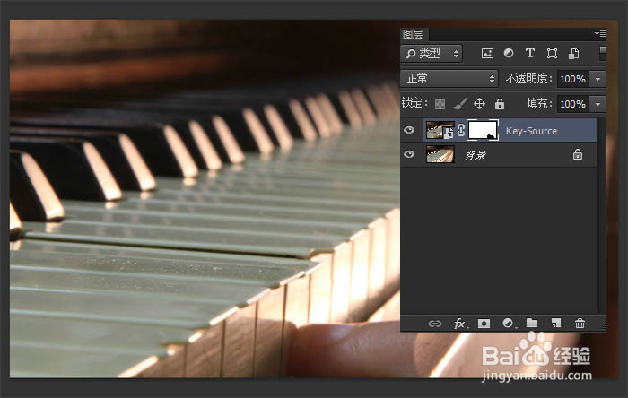Image resolution: width=628 pixels, height=398 pixels.
Task: Click the link layers icon
Action: (x=435, y=324)
